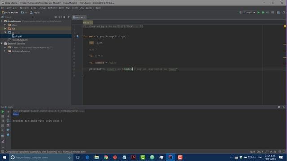Click the run gutter icon beside fun main
The height and width of the screenshot is (161, 287).
78,36
